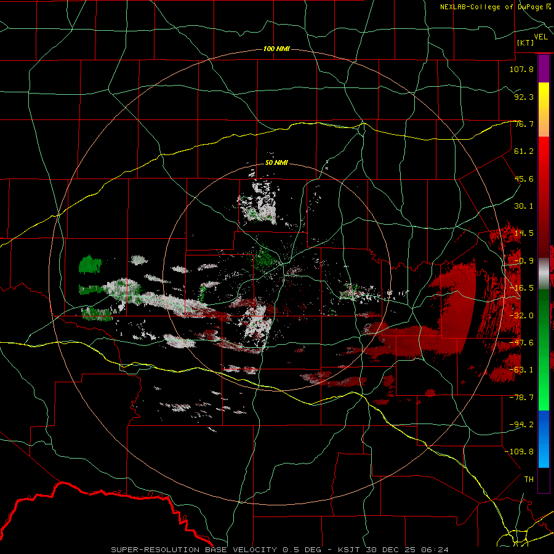Image resolution: width=554 pixels, height=554 pixels.
Task: Pick the blue segment of the velocity scale
Action: click(544, 439)
